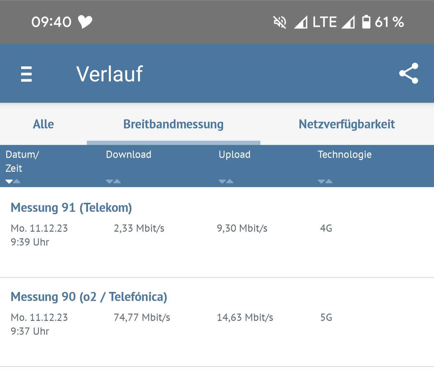Open the hamburger navigation menu
This screenshot has height=369, width=434.
point(26,74)
